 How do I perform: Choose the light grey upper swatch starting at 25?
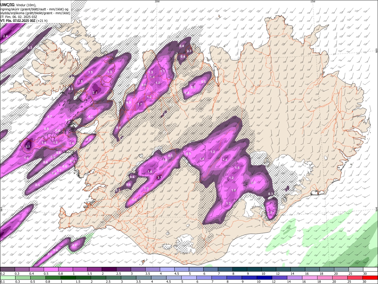(356, 270)
